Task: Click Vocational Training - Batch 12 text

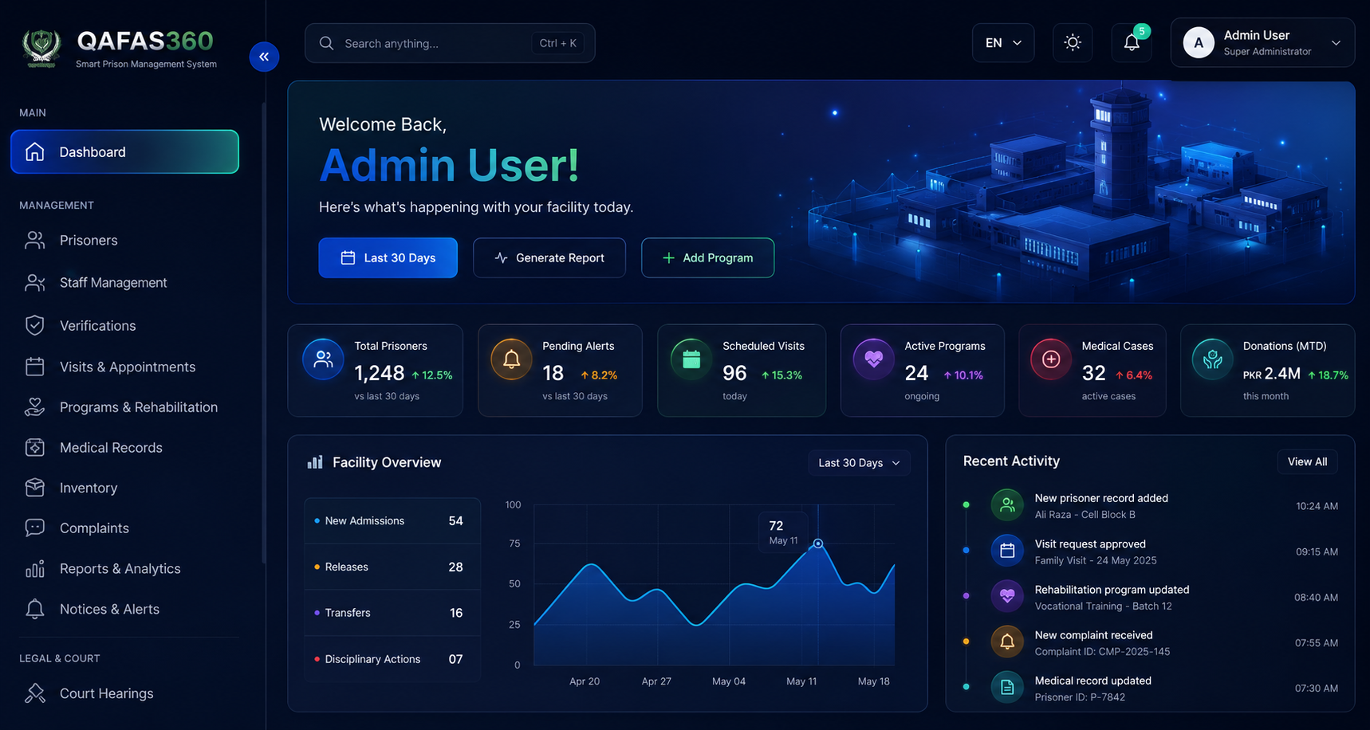Action: click(x=1103, y=606)
